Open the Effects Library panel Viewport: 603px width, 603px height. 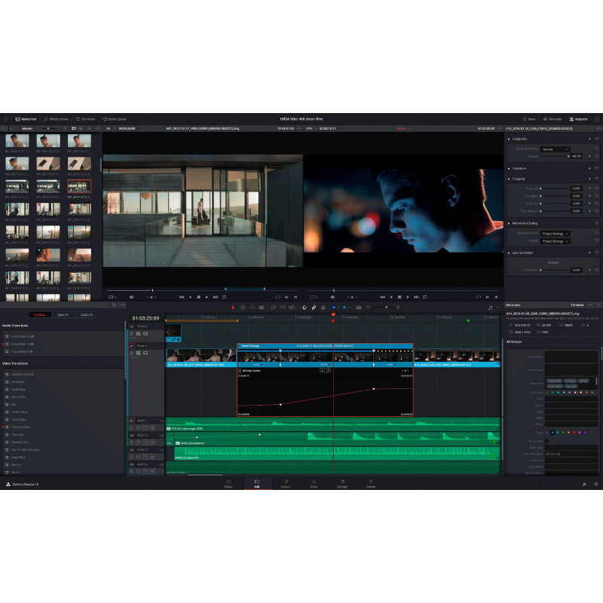(x=57, y=119)
